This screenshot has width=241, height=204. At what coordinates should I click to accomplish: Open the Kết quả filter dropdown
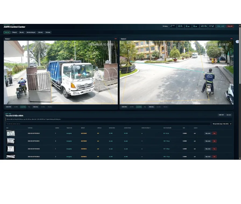222,124
